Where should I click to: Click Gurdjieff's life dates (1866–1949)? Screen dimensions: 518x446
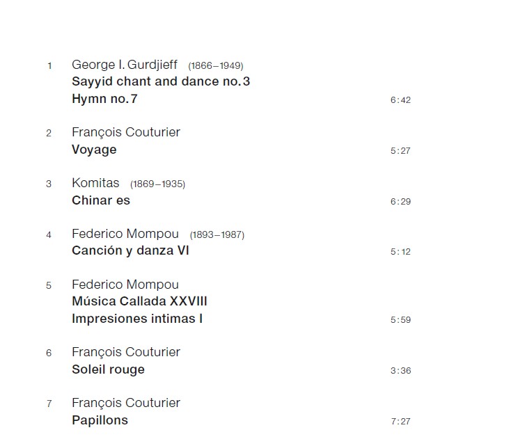(x=215, y=66)
